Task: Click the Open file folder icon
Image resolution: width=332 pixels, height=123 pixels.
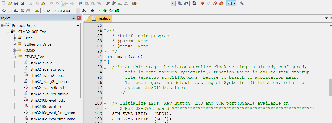Action: pyautogui.click(x=10, y=3)
